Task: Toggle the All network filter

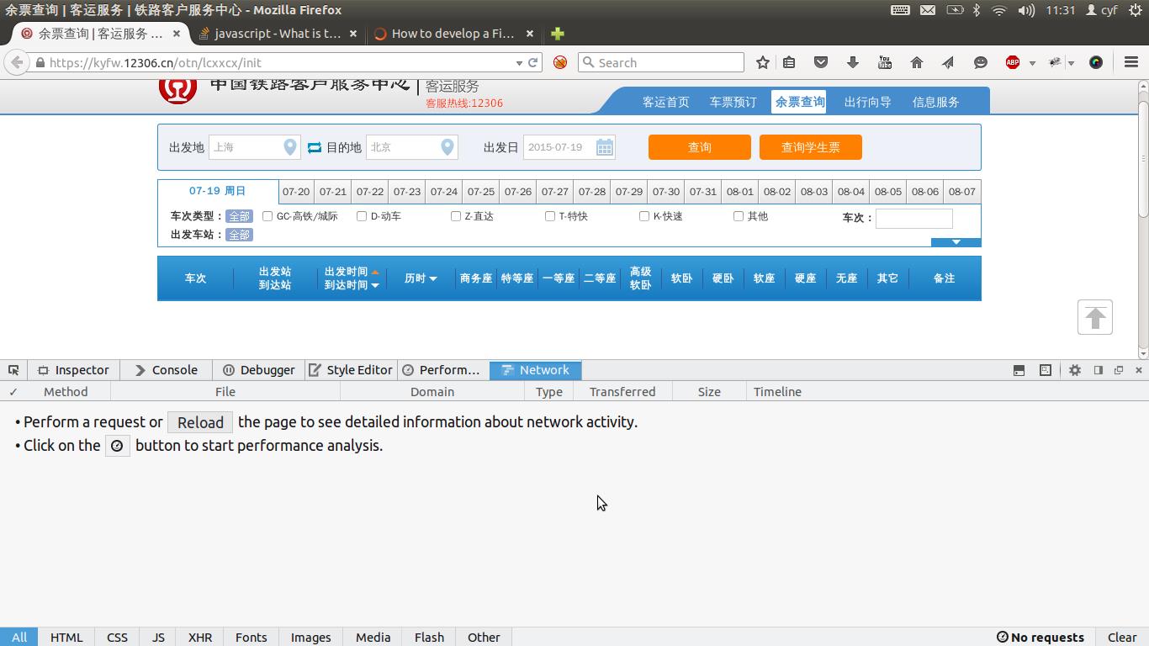Action: [x=19, y=637]
